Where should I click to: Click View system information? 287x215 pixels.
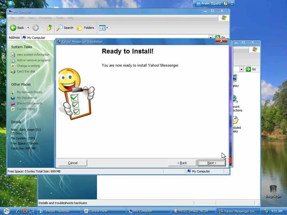[x=33, y=55]
